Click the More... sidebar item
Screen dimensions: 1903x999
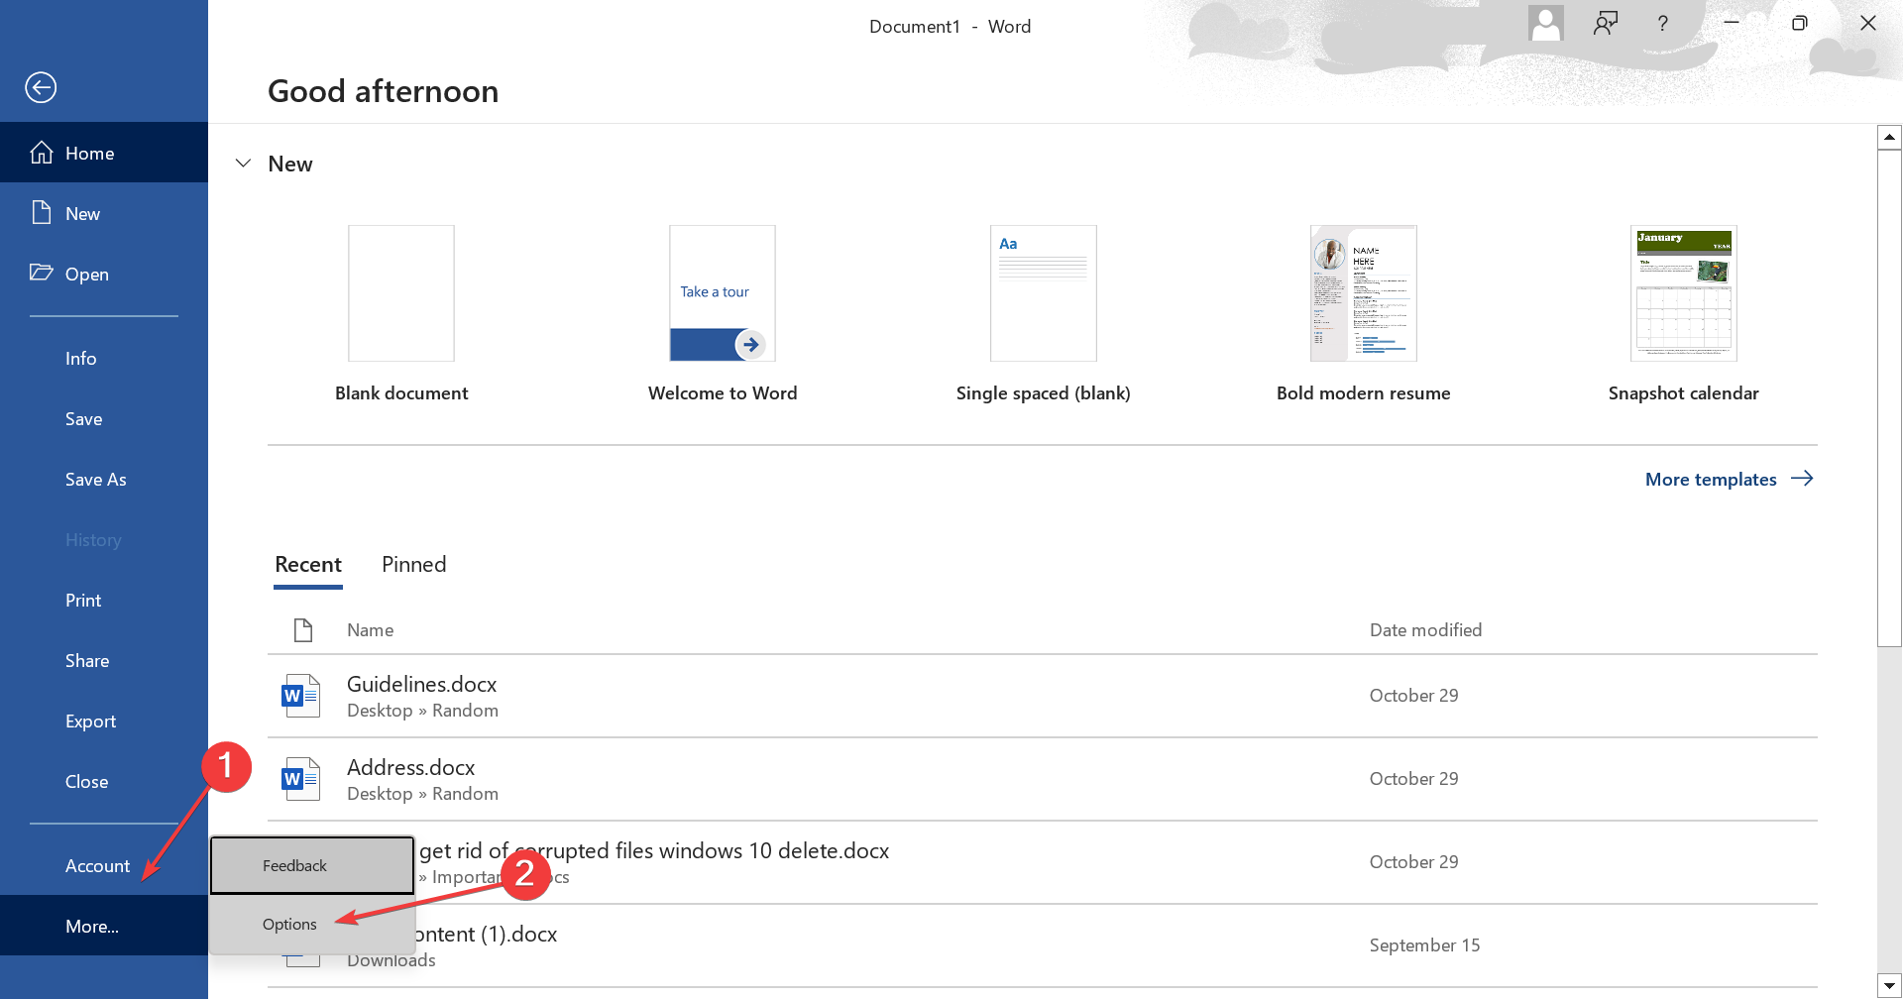point(104,926)
